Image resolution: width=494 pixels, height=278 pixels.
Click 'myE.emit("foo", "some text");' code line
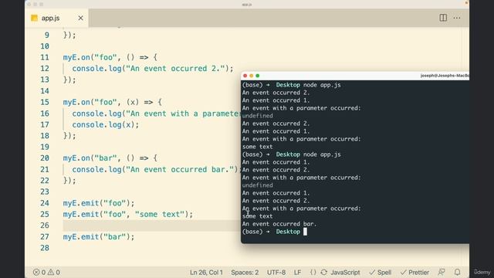coord(128,215)
